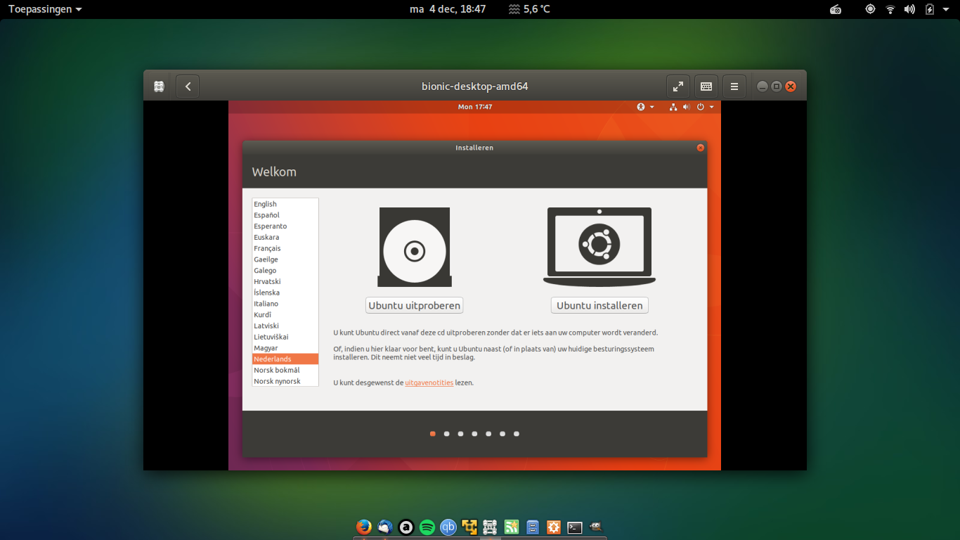Open the yellow boxes app in dock

[x=469, y=527]
